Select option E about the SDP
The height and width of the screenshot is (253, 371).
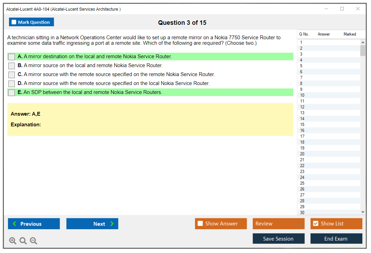tap(11, 93)
